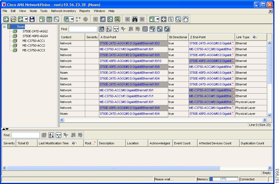Click the links view toolbar icon
The width and height of the screenshot is (280, 184).
coord(57,19)
